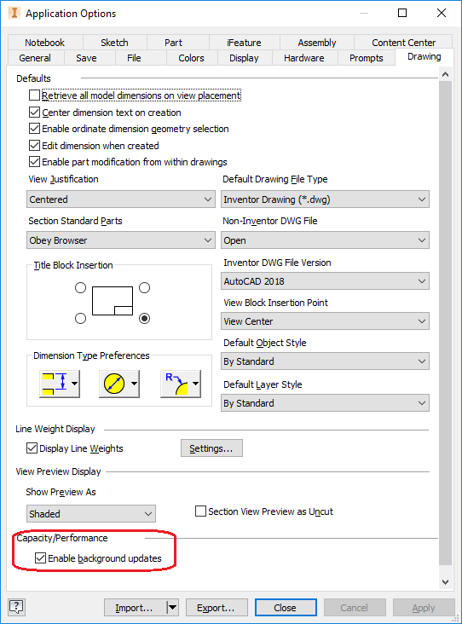The width and height of the screenshot is (462, 624).
Task: Open View Block Insertion Point dropdown
Action: coord(325,321)
